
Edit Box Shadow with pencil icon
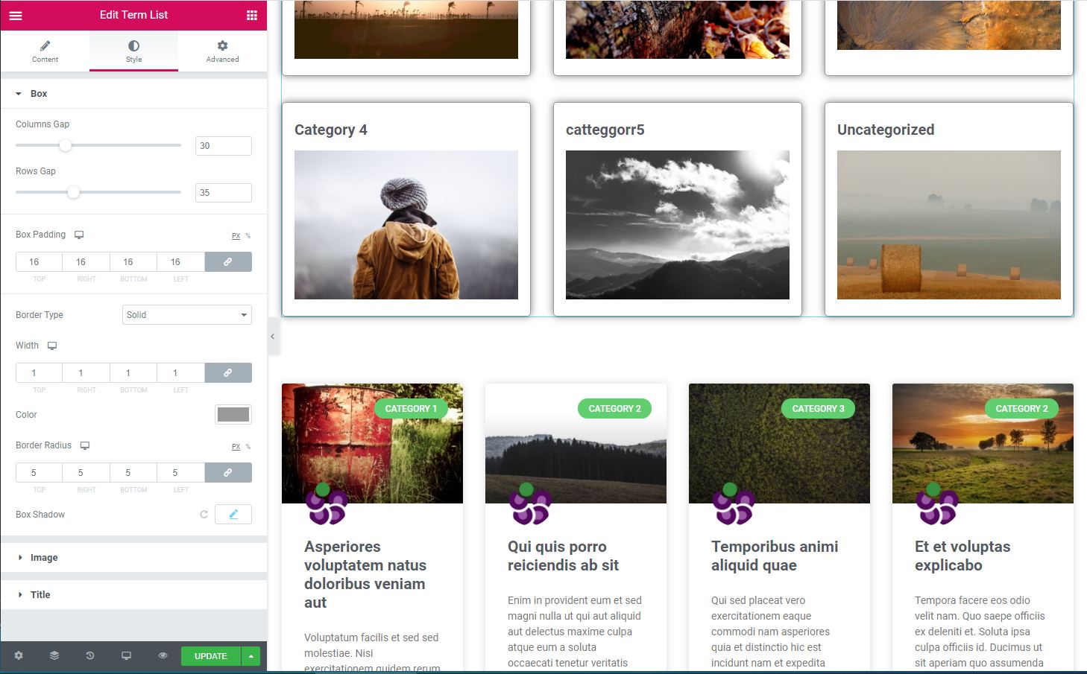(233, 515)
